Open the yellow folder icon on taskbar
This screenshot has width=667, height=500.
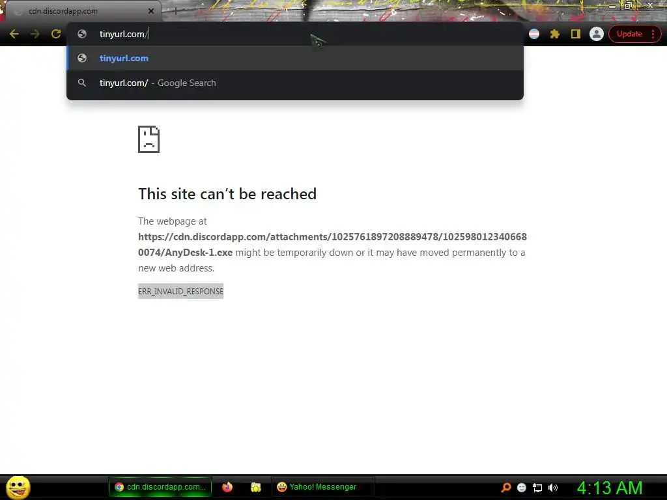pos(255,487)
